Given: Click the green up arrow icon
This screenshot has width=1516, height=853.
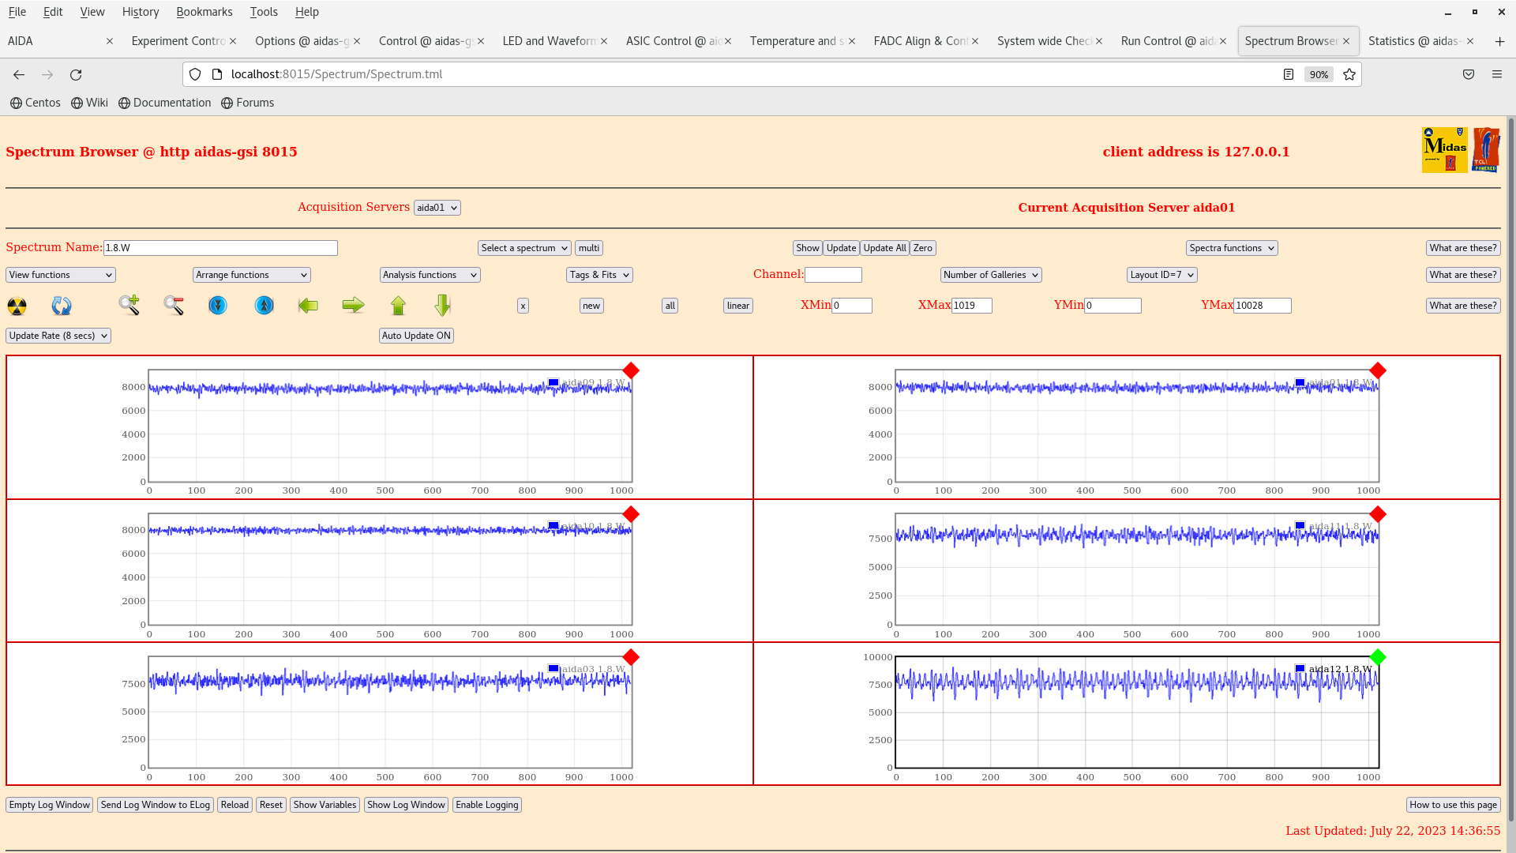Looking at the screenshot, I should click(x=398, y=306).
